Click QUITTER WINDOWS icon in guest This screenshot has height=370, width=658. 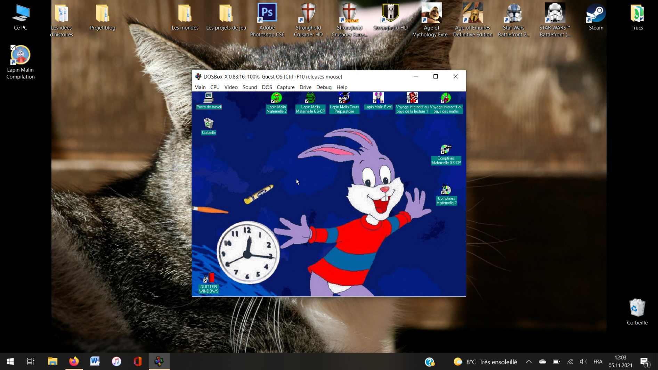(x=209, y=283)
